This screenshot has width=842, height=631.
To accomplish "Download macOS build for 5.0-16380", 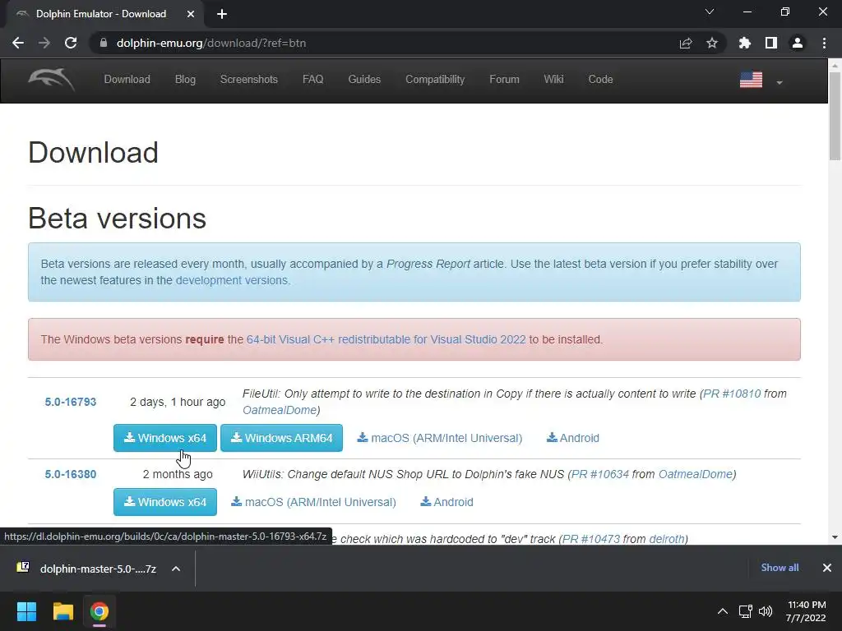I will pyautogui.click(x=313, y=502).
